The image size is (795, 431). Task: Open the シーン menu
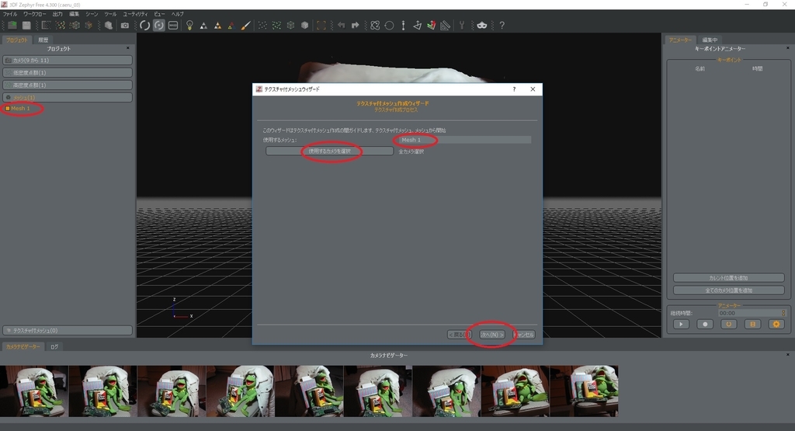(92, 14)
